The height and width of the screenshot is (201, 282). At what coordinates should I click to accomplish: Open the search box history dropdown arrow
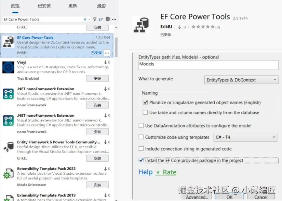click(89, 19)
